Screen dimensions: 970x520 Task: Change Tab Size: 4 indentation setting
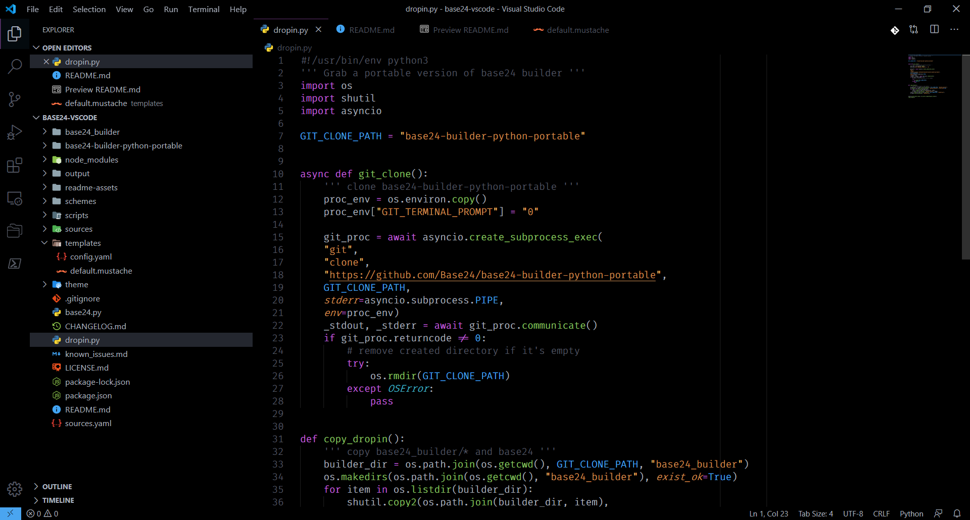click(x=815, y=513)
